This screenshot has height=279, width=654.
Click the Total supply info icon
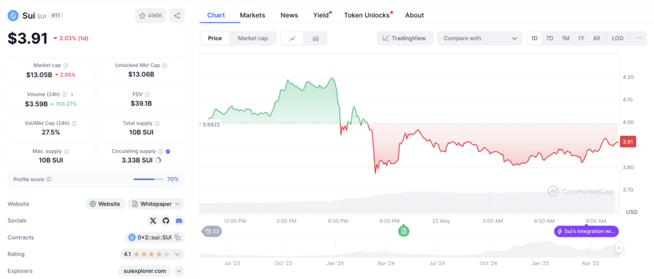tap(156, 124)
